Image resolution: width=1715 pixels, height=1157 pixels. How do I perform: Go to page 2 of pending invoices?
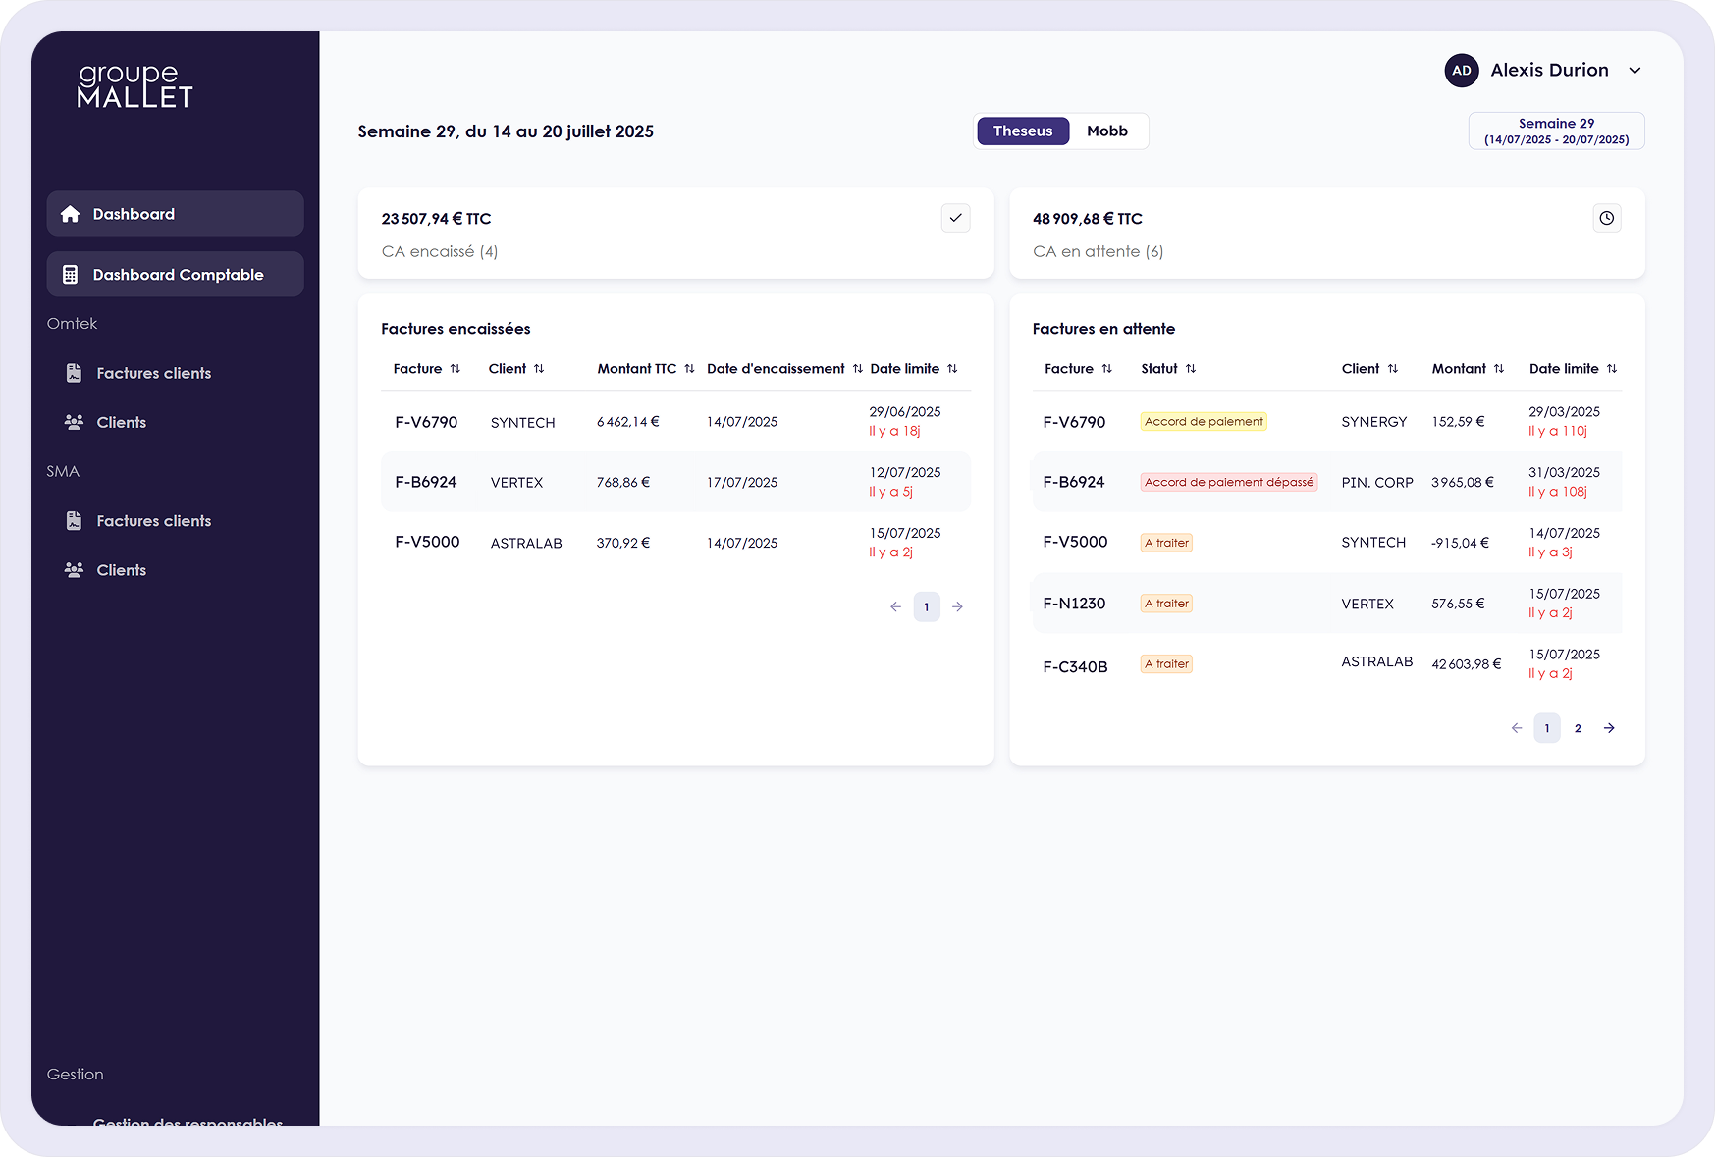tap(1578, 728)
